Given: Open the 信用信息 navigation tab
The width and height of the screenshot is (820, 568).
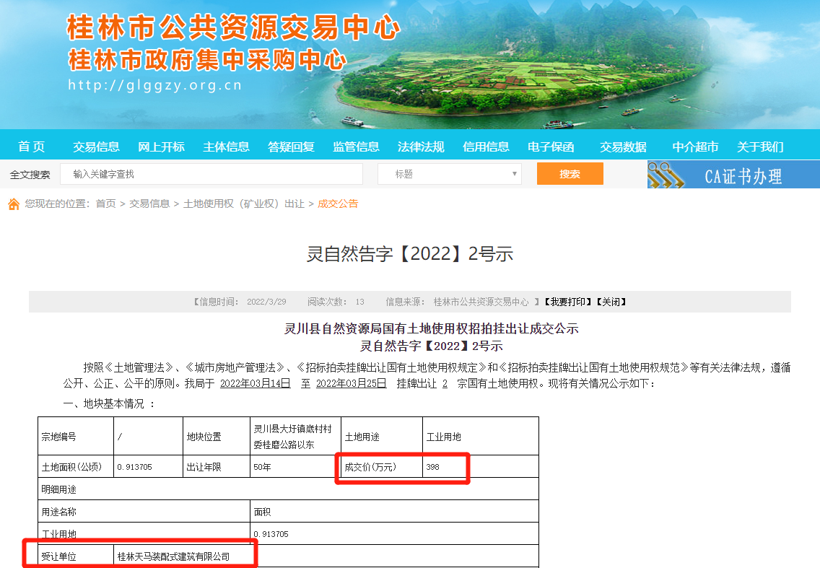Looking at the screenshot, I should 486,147.
